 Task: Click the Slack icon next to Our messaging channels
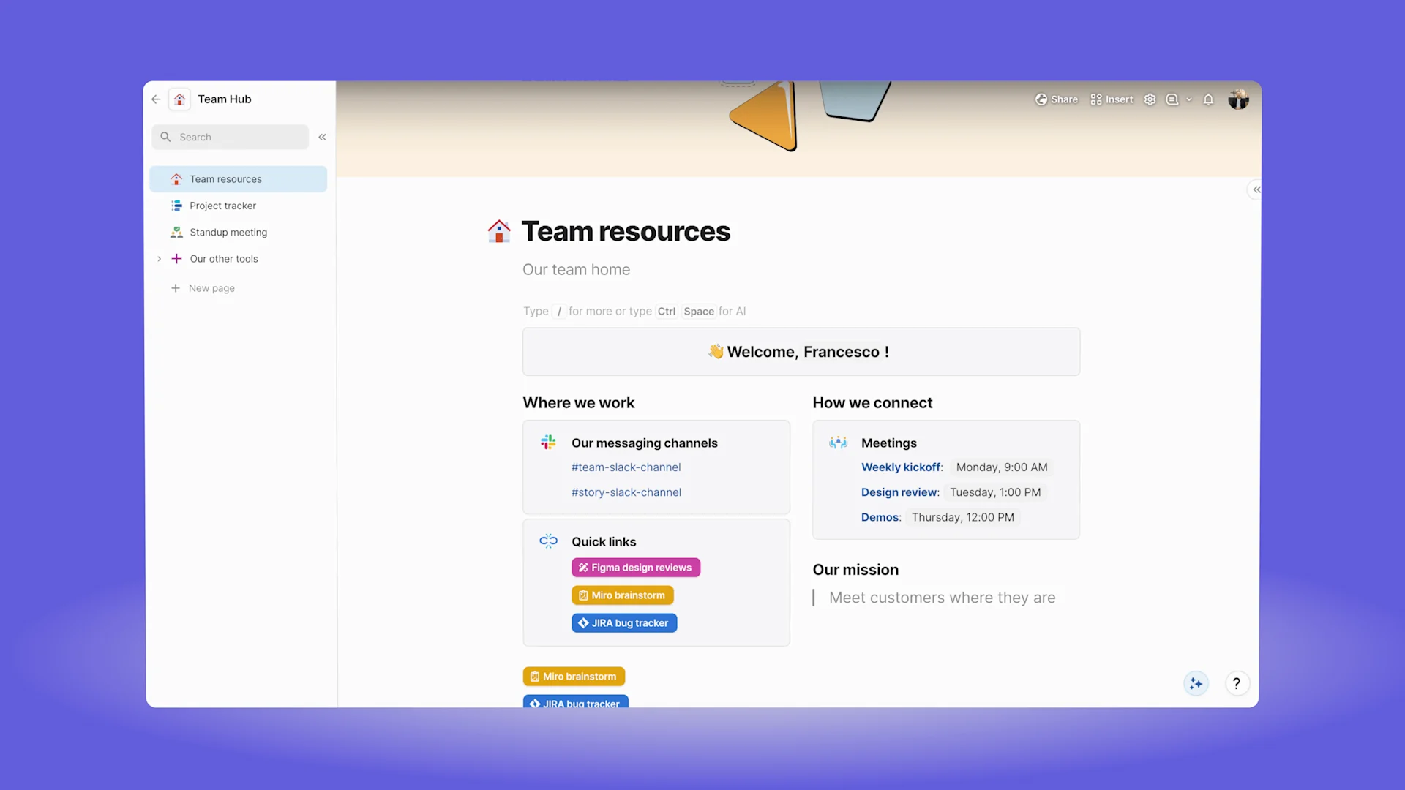click(x=548, y=442)
